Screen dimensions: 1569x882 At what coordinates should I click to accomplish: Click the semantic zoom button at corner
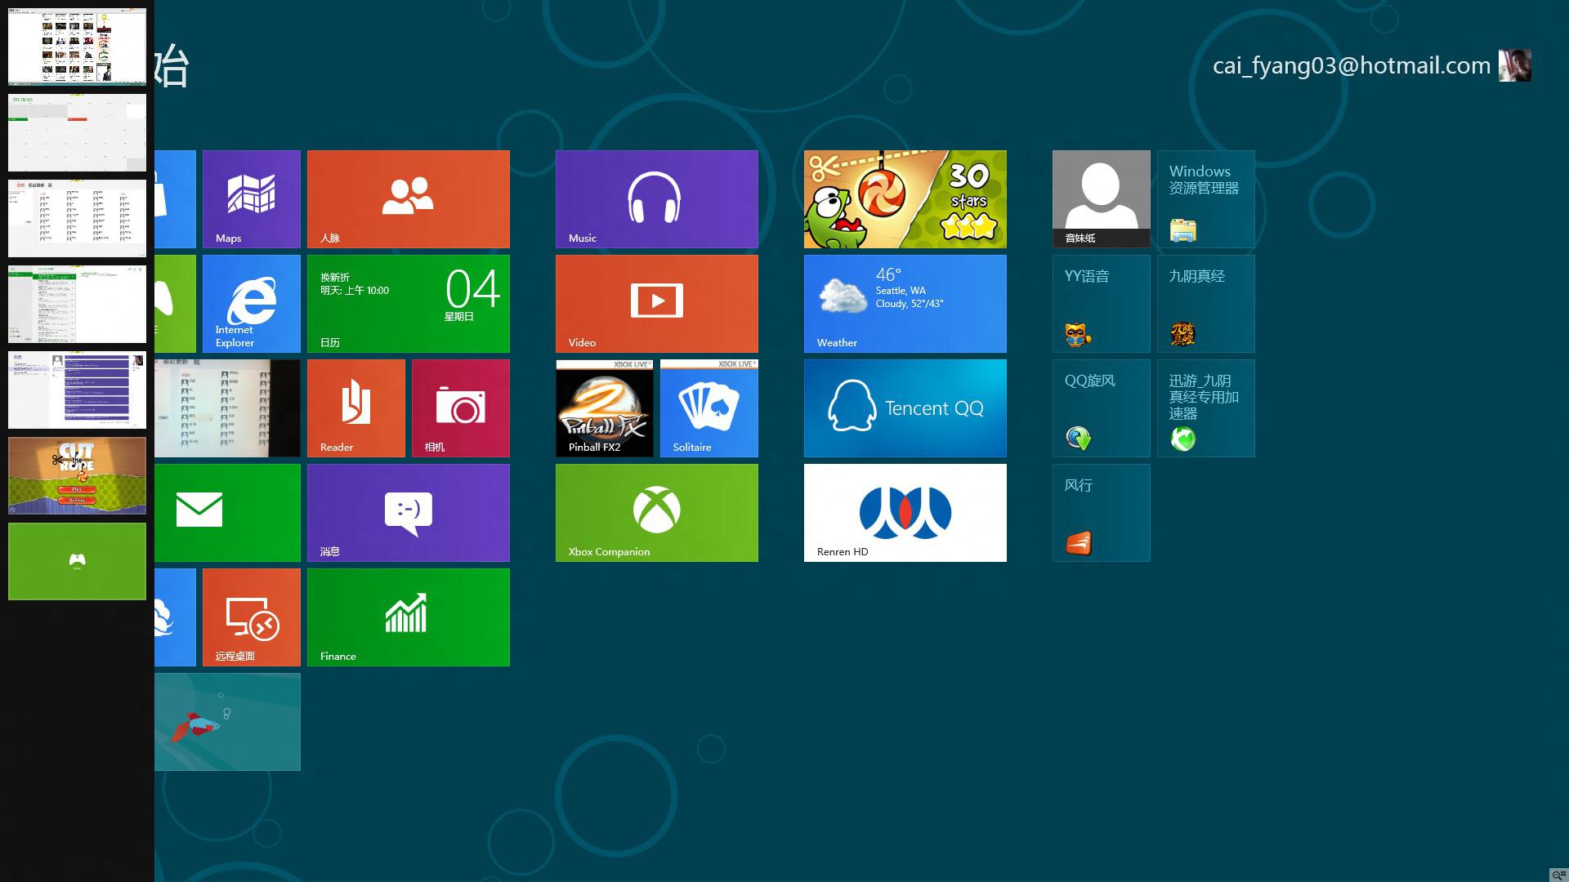1558,875
